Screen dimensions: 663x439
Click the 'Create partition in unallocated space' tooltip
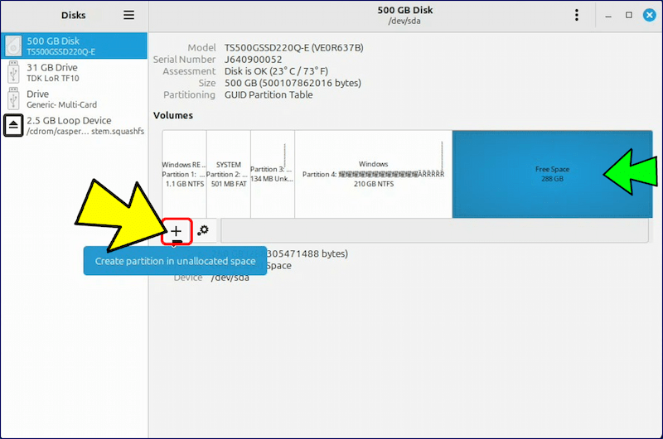point(175,261)
